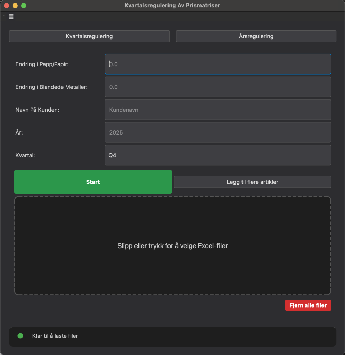Close the app with the red traffic light
Screen dimensions: 345x355
coord(6,6)
